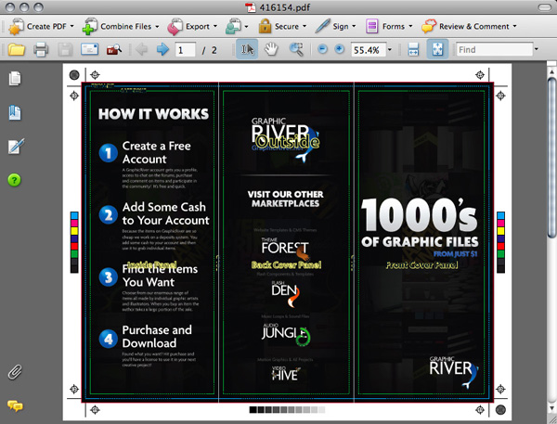Open the Comments panel in sidebar
Screen dimensions: 557x424
click(x=15, y=405)
